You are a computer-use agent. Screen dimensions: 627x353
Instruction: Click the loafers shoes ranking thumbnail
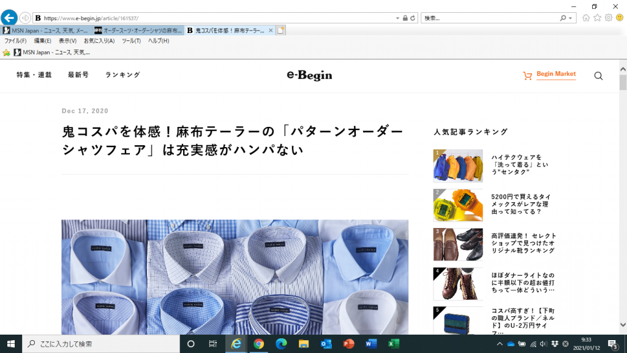[458, 245]
